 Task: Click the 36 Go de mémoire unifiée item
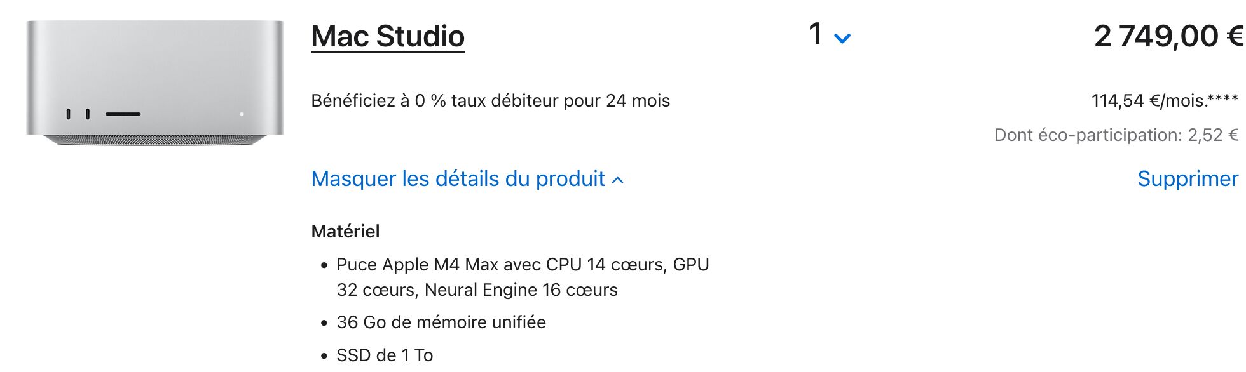point(441,322)
